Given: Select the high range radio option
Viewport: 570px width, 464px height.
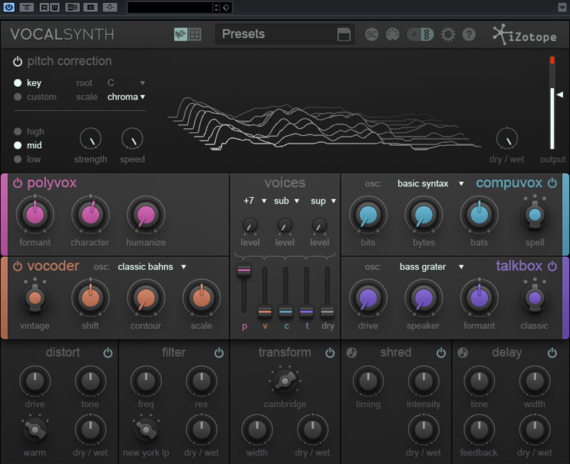Looking at the screenshot, I should [17, 132].
